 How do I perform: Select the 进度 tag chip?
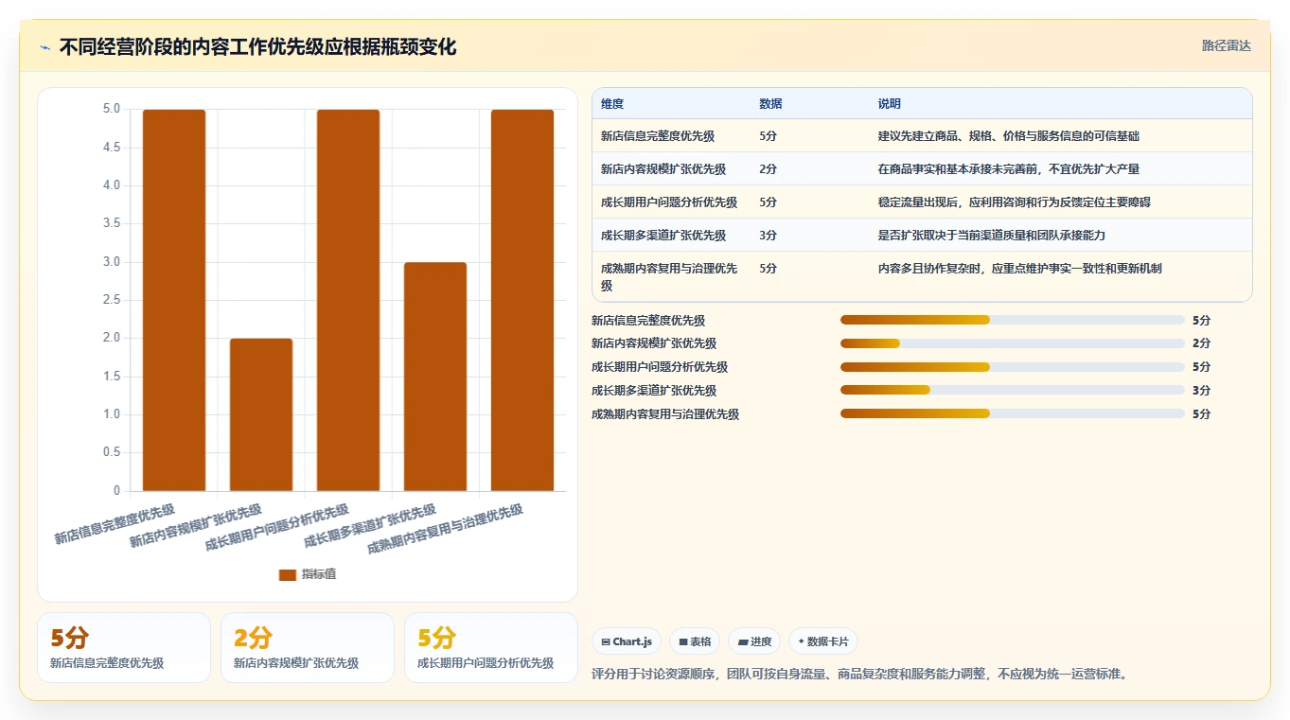(x=754, y=641)
